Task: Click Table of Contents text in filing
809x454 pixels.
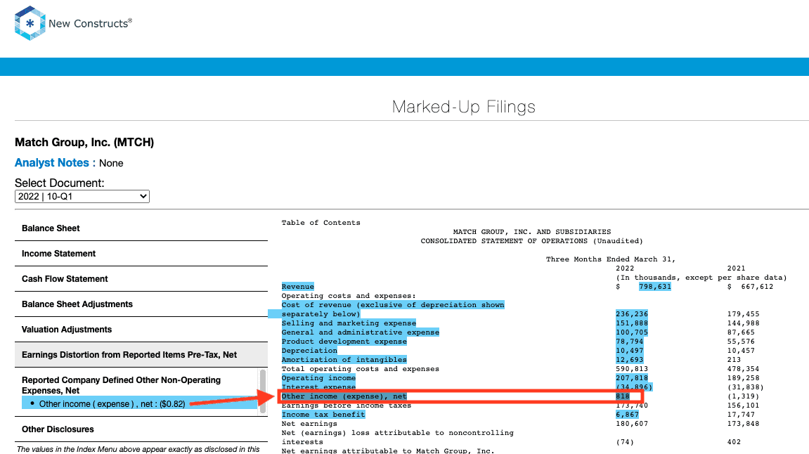Action: (x=321, y=223)
